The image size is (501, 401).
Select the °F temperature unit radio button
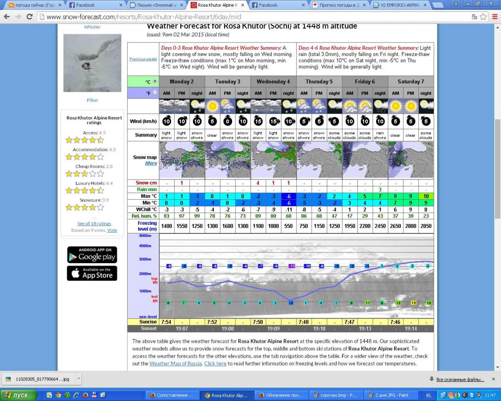(x=155, y=93)
